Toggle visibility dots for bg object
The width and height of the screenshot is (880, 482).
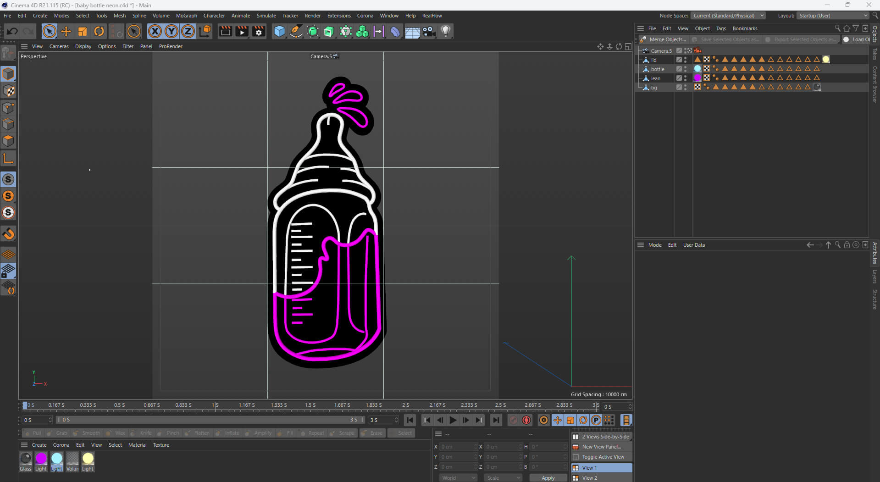(x=686, y=87)
